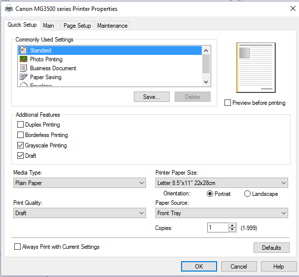Image resolution: width=299 pixels, height=277 pixels.
Task: Click the Delete button
Action: pos(192,97)
